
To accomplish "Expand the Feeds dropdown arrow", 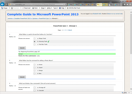I will (x=21, y=8).
